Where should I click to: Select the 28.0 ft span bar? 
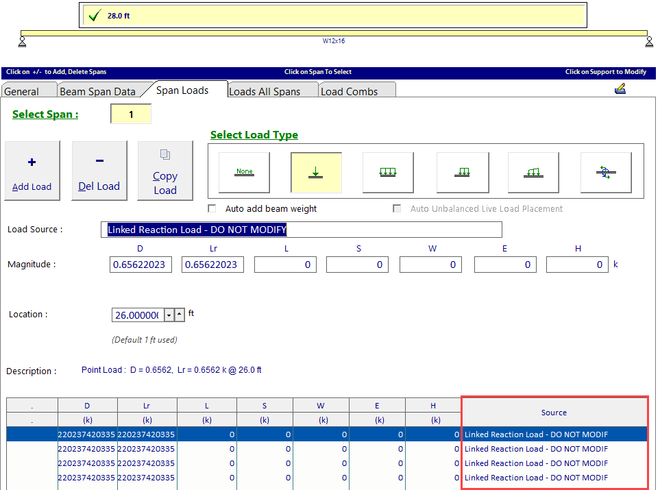pos(333,16)
